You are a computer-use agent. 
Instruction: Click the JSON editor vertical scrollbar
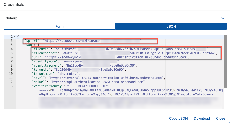(226, 61)
